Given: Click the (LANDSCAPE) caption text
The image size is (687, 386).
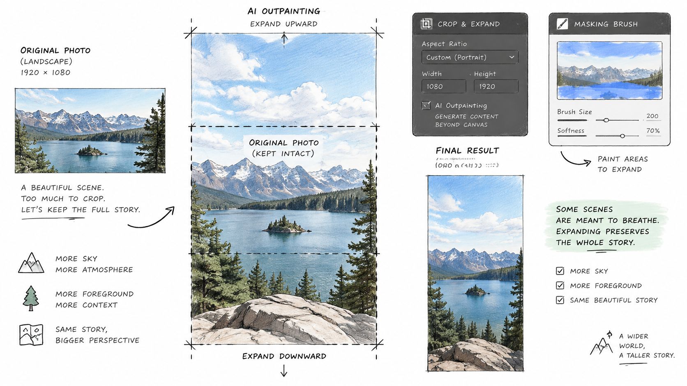Looking at the screenshot, I should pos(46,62).
